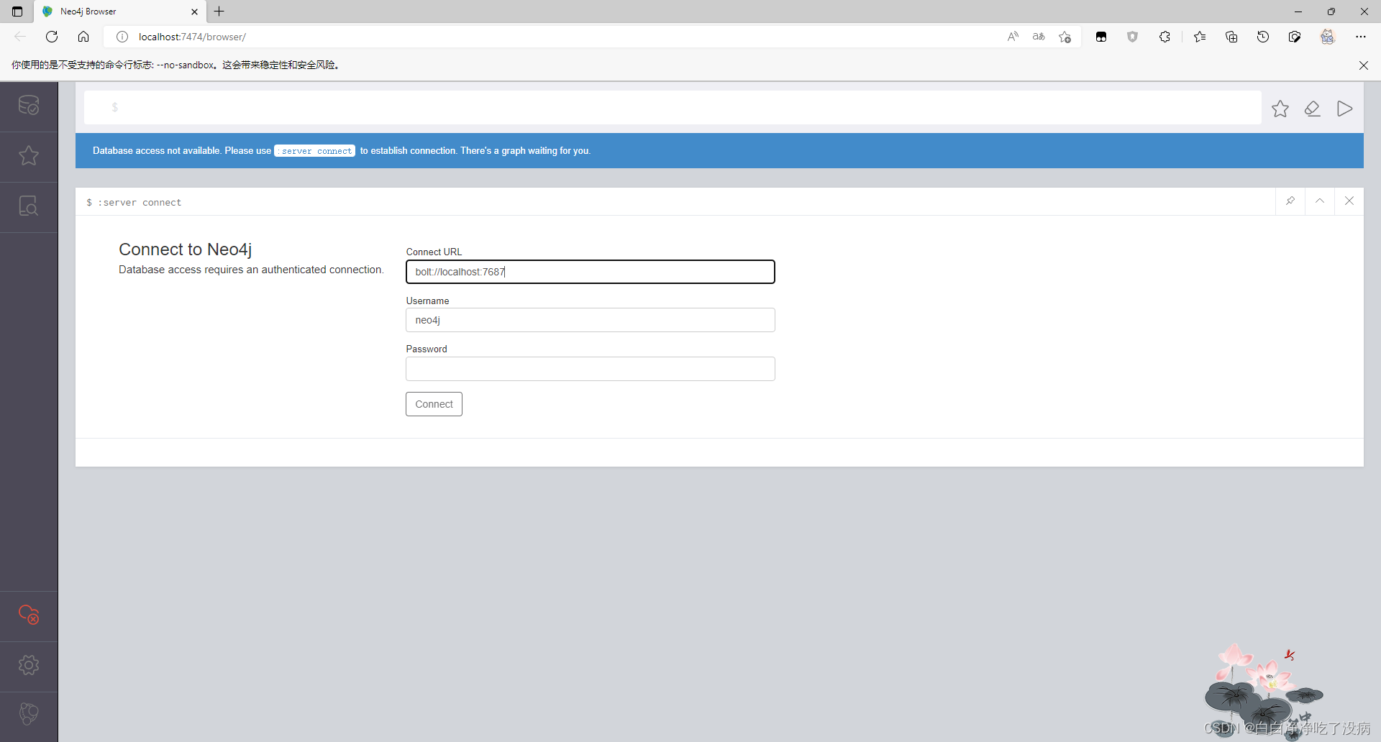Pin the server connect frame
Screen dimensions: 1381x742
click(1290, 201)
